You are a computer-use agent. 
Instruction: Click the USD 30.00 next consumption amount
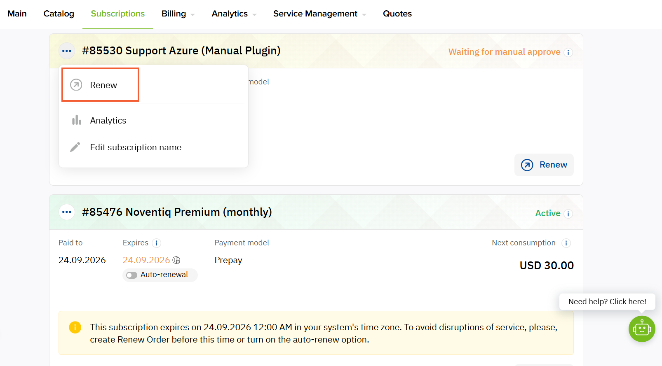pyautogui.click(x=547, y=266)
